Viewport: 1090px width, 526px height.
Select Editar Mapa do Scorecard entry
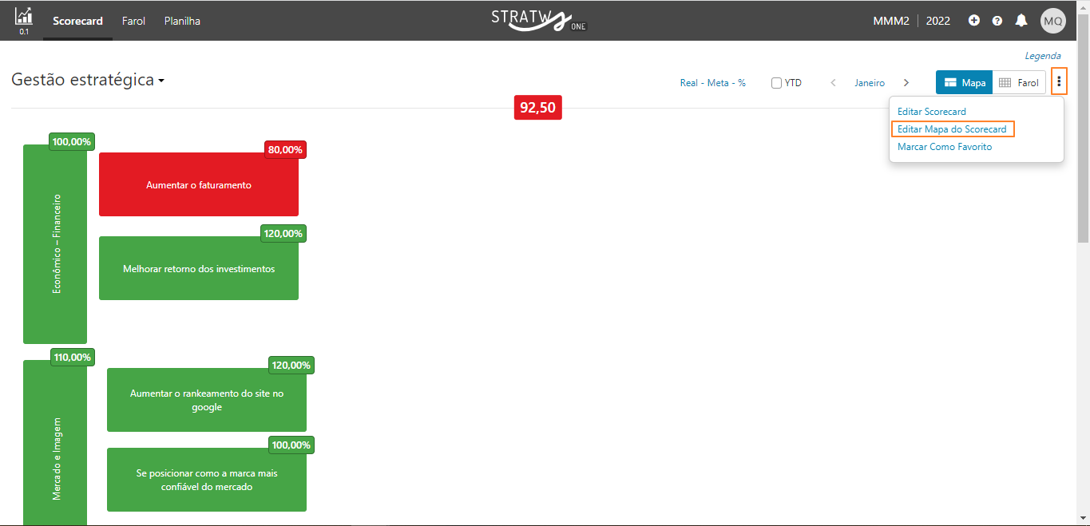(953, 129)
